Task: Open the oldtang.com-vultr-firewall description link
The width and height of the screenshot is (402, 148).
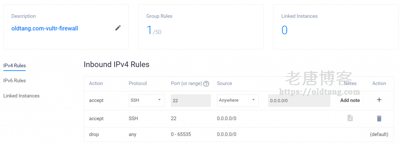Action: point(45,29)
